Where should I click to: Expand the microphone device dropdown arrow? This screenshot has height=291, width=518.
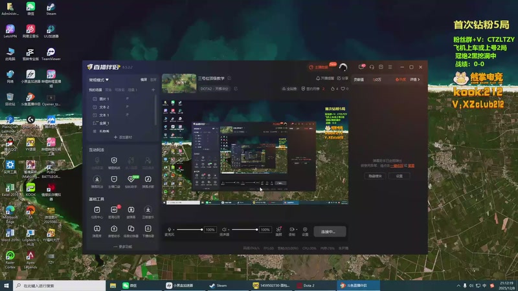[x=174, y=230]
